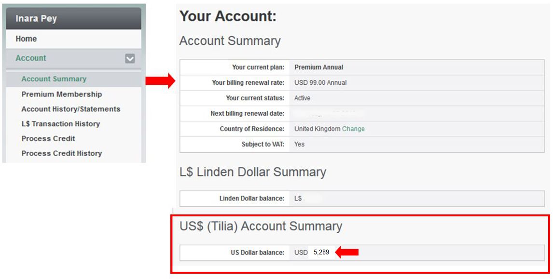553x279 pixels.
Task: Open Account History/Statements
Action: tap(71, 109)
